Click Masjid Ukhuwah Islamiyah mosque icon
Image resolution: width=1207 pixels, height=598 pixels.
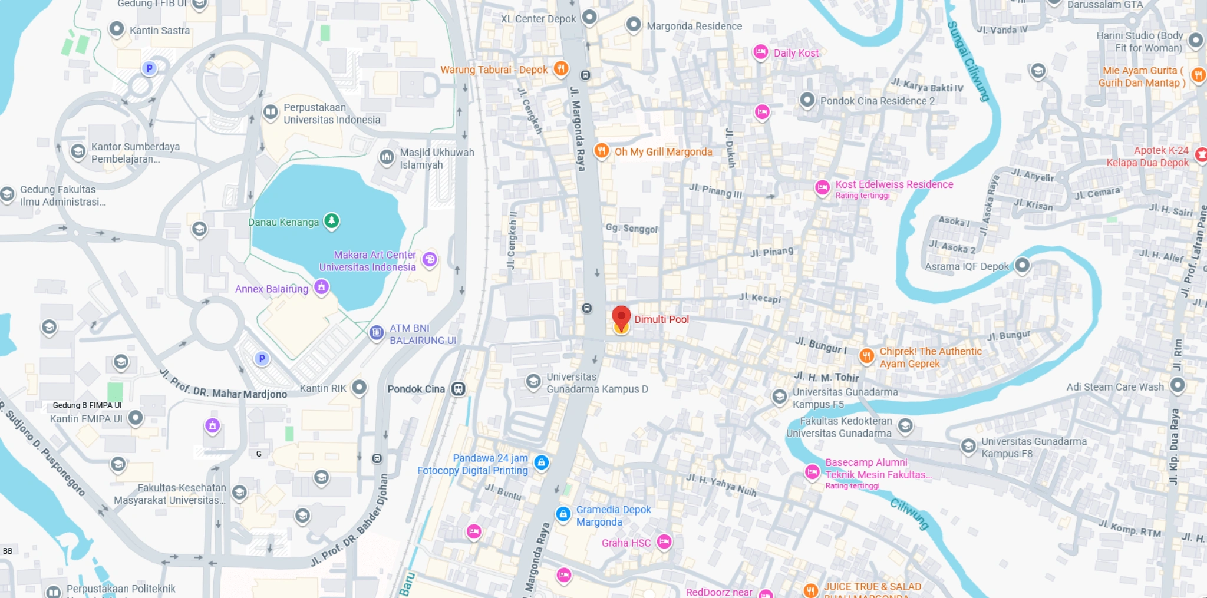(387, 157)
